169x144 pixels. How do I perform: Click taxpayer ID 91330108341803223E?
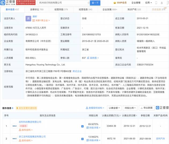click(x=148, y=35)
